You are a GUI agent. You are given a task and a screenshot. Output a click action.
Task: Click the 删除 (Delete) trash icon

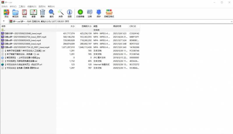point(43,13)
